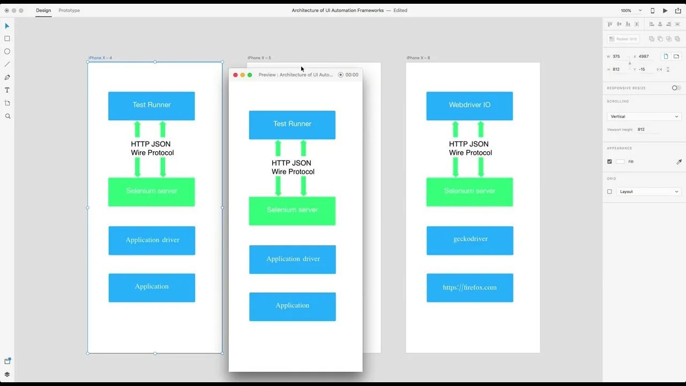Click the X position field
The image size is (686, 386).
pyautogui.click(x=647, y=56)
